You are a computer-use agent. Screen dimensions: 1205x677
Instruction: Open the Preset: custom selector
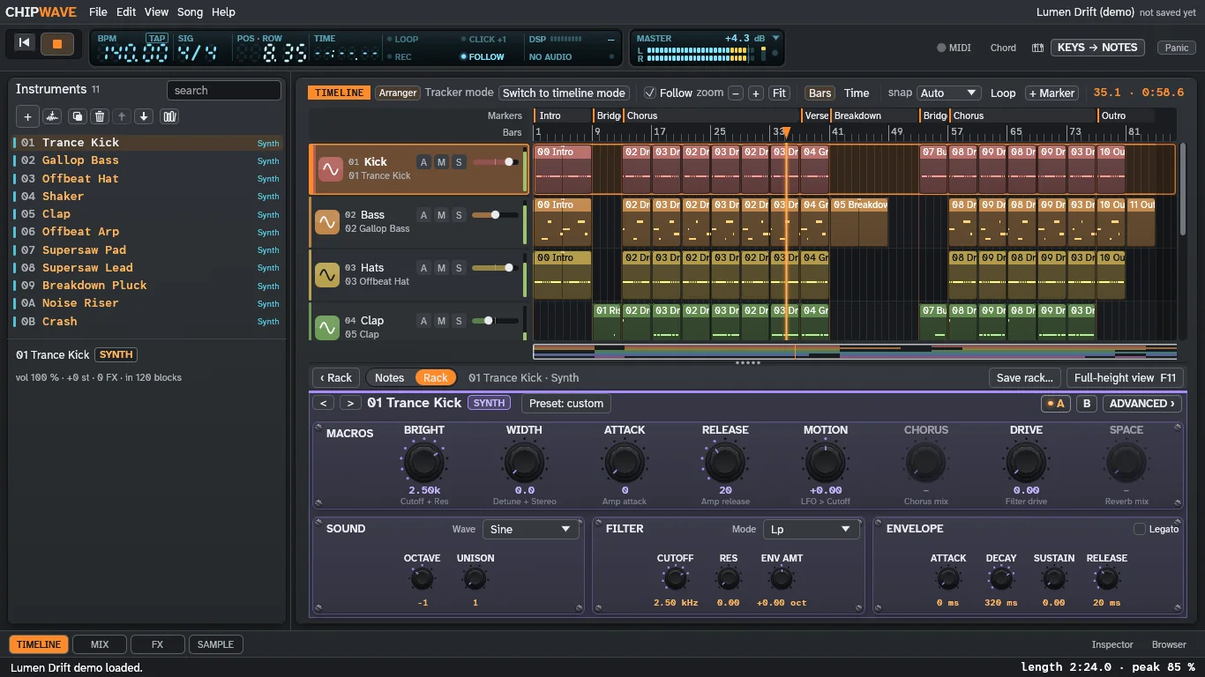coord(566,404)
